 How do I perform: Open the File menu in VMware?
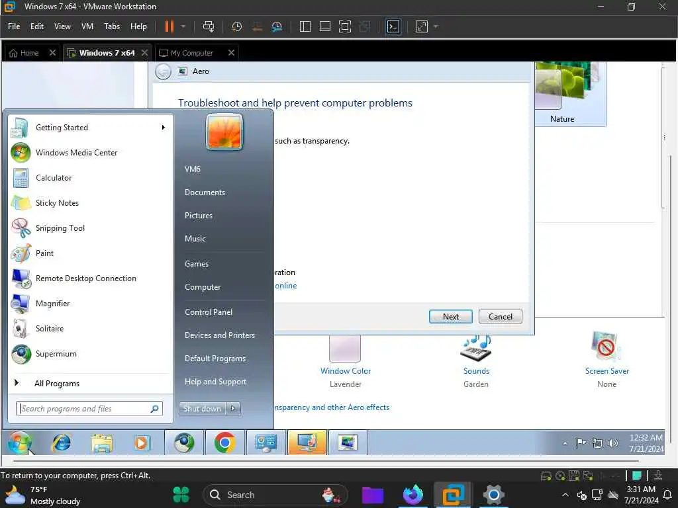tap(14, 26)
